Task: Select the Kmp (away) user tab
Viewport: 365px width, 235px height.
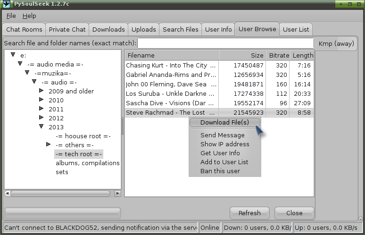Action: (x=336, y=43)
